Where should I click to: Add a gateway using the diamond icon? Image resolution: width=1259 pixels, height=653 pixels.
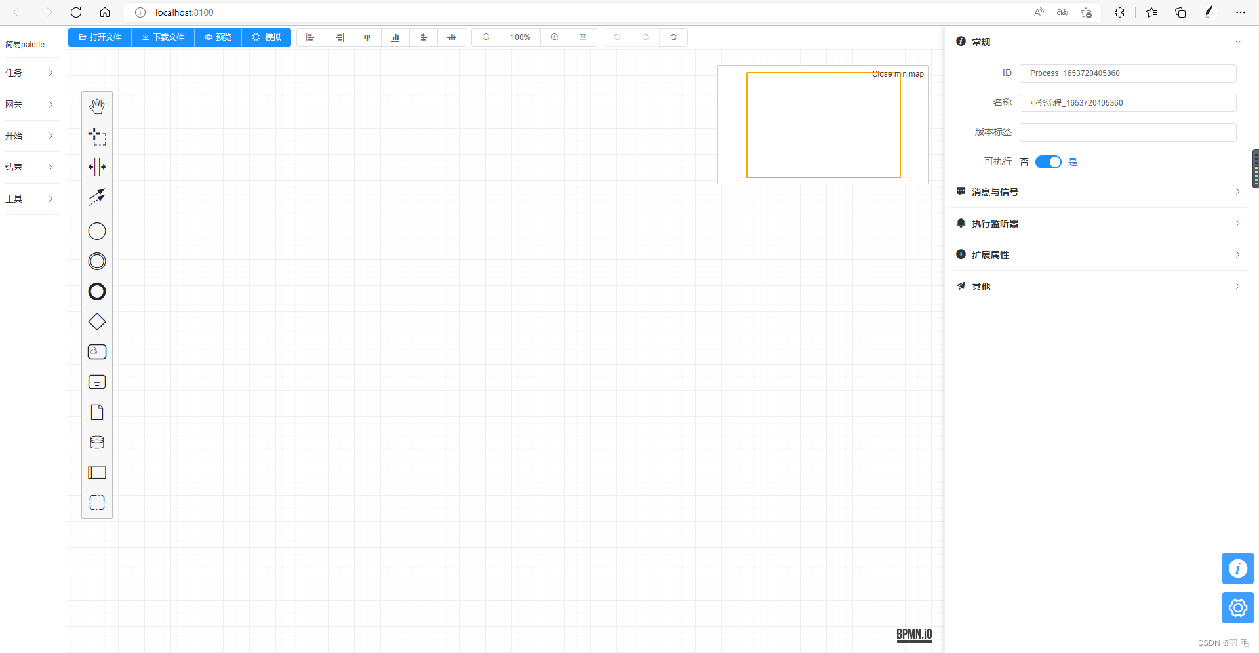click(96, 321)
